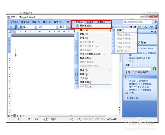This screenshot has width=165, height=135.
Task: Open the 宋体 font dropdown
Action: pos(57,27)
